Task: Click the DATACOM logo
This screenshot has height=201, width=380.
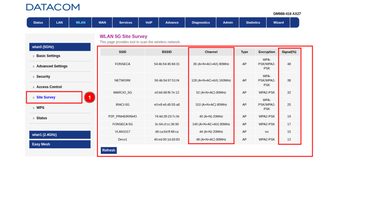Action: (x=53, y=7)
